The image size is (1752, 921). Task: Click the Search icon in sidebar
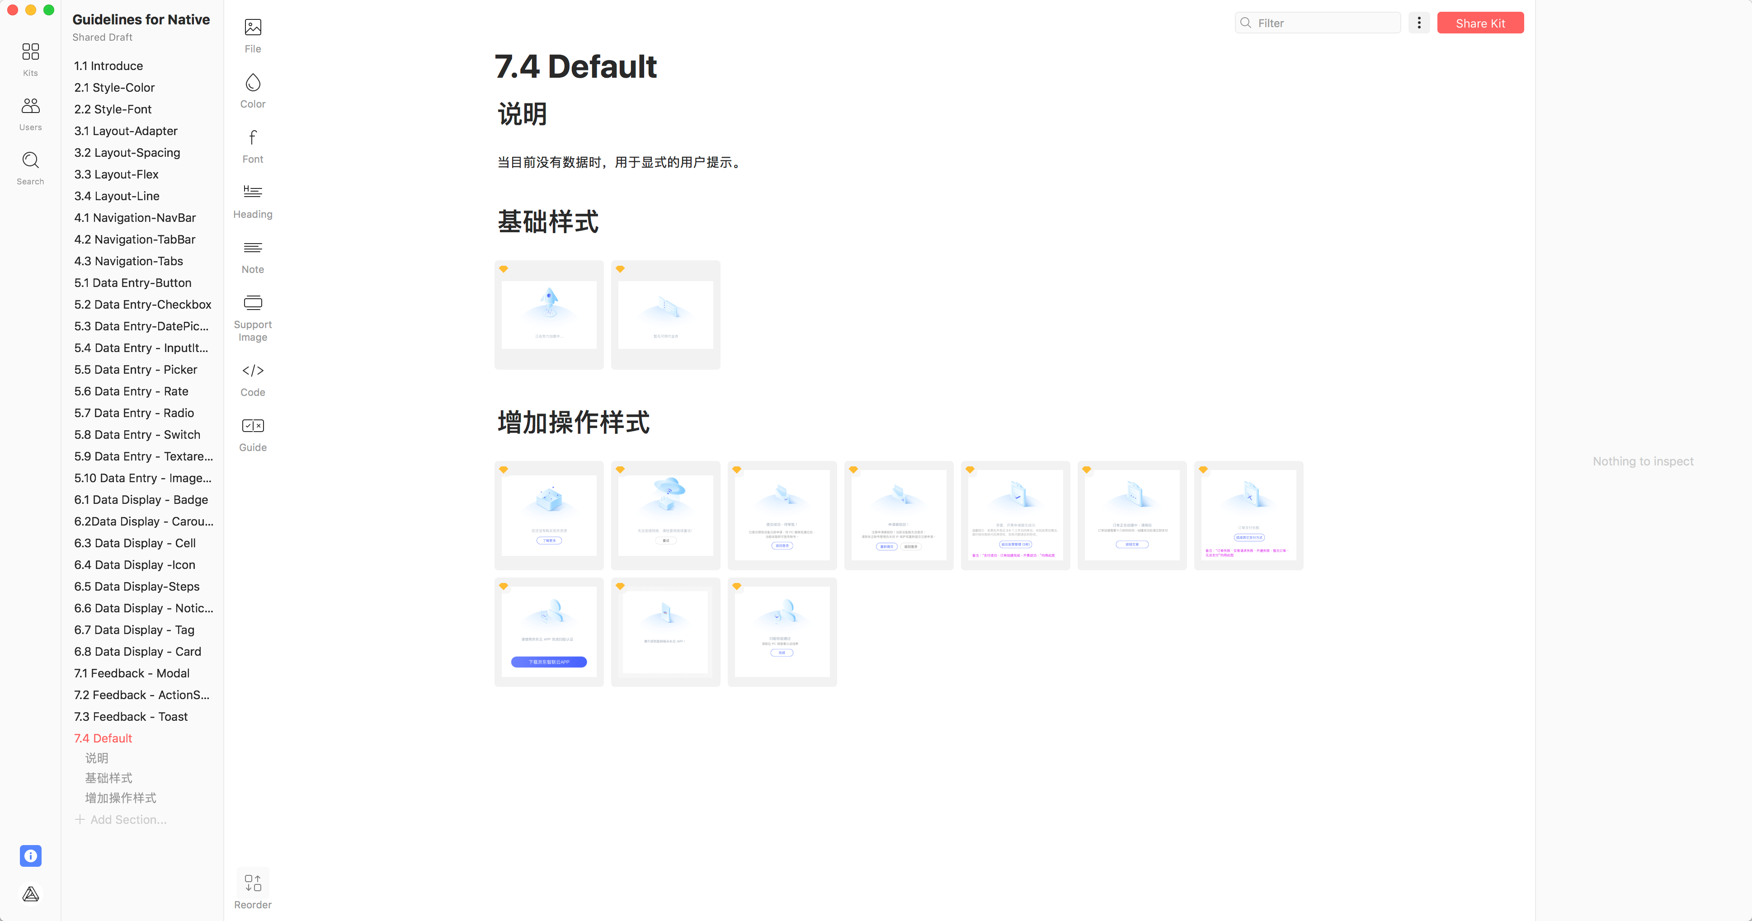point(31,167)
